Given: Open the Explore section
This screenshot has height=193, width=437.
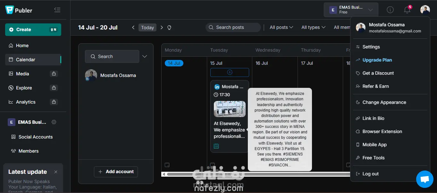Looking at the screenshot, I should (24, 88).
